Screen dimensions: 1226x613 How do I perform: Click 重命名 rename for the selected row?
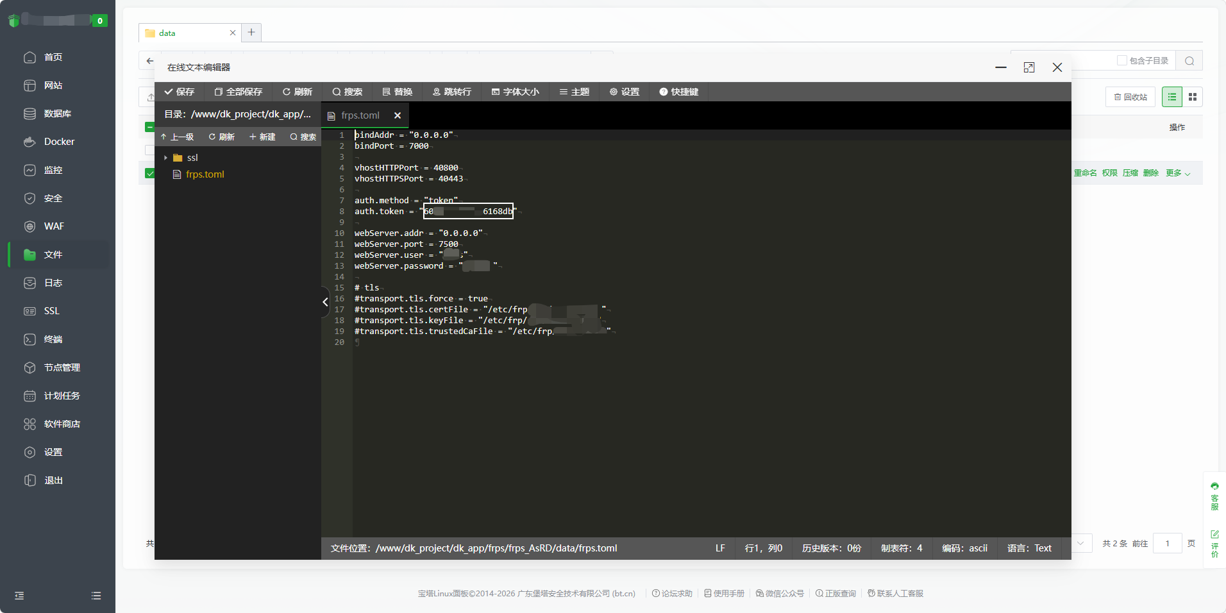[x=1085, y=173]
